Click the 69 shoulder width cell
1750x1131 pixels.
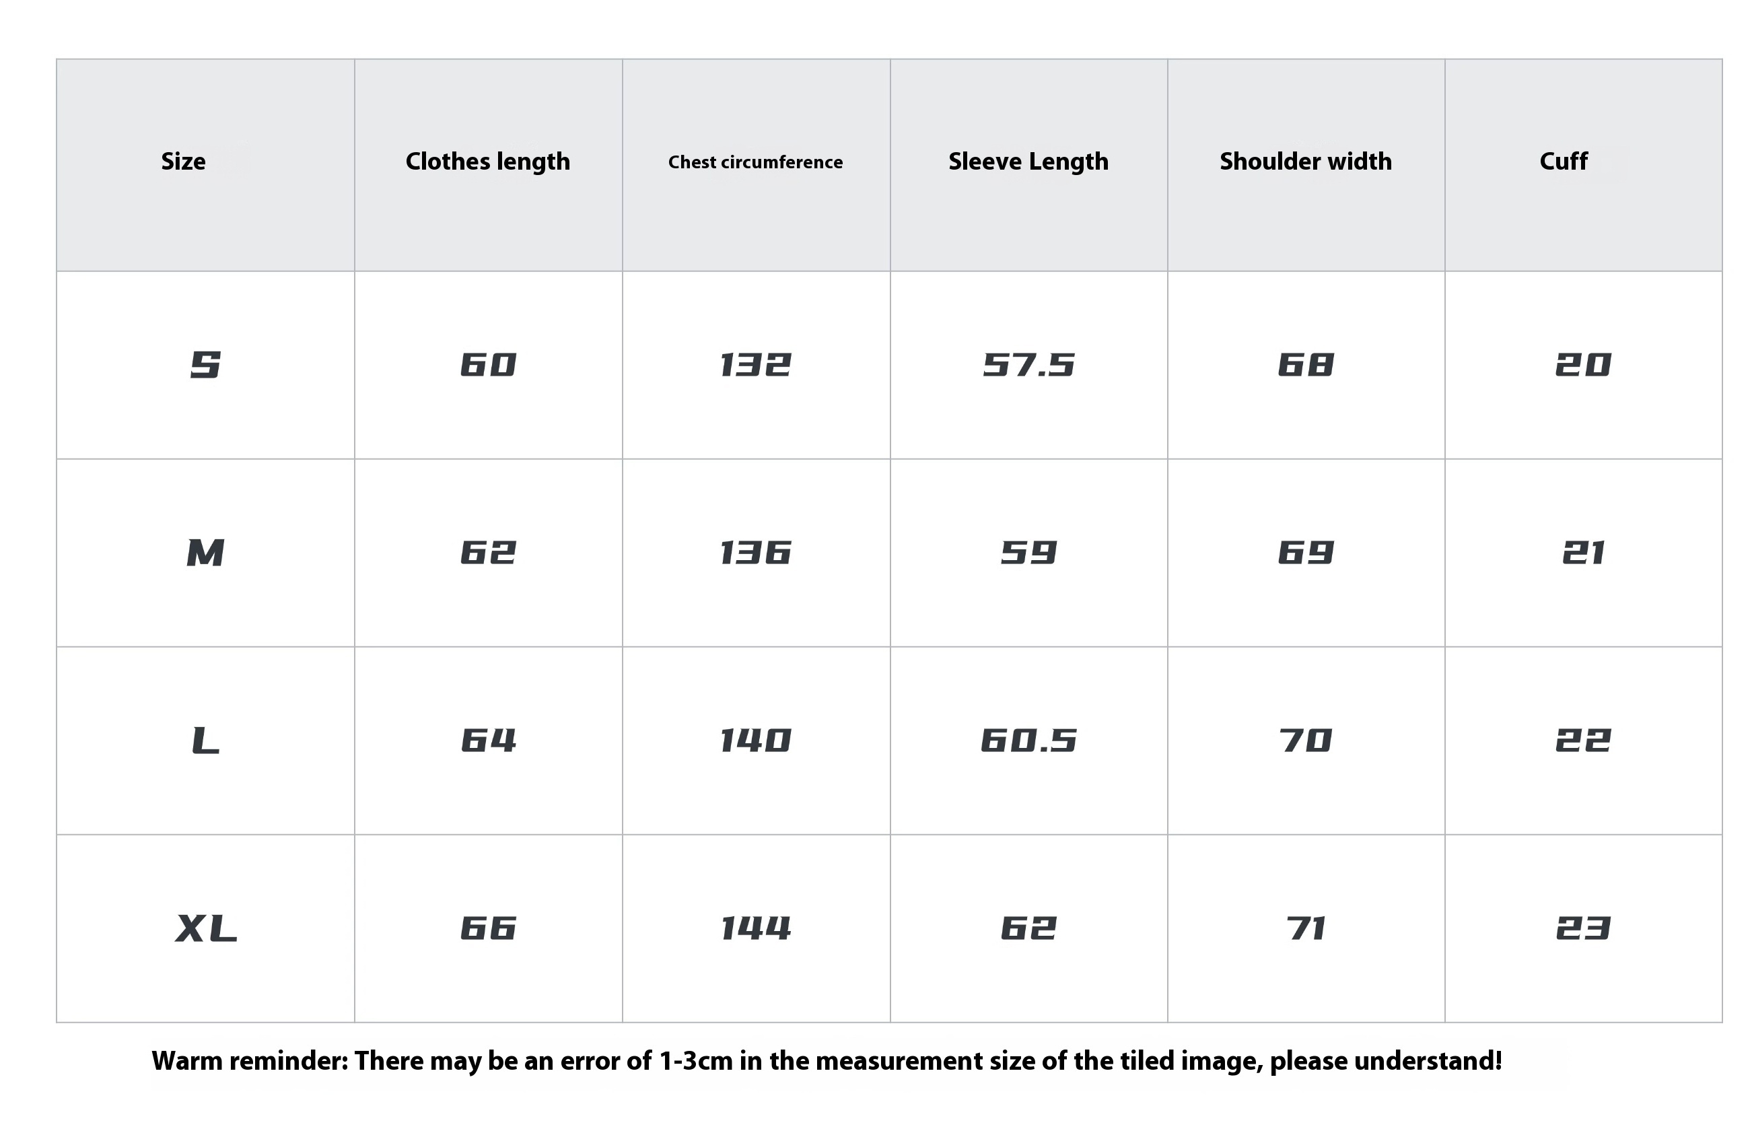pyautogui.click(x=1305, y=553)
